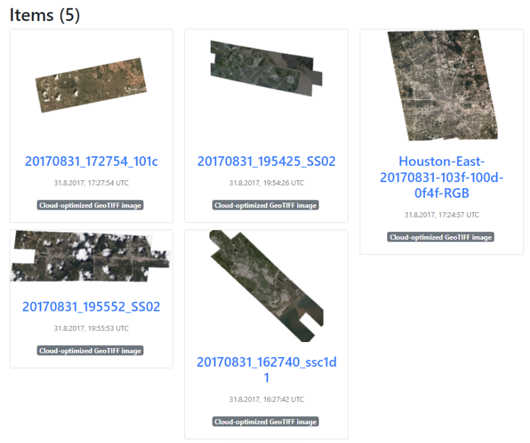Click the GeoTIFF badge on Houston-East card
Screen dimensions: 530x443
tap(441, 237)
